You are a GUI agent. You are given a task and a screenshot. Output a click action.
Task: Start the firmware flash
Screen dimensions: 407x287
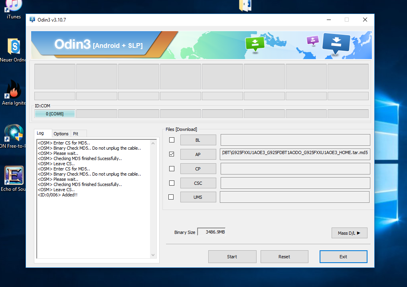tap(232, 257)
